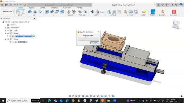Toggle visibility eye of the root document

point(6,22)
